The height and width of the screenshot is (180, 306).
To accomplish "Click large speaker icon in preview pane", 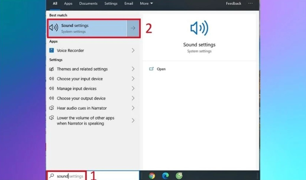I will click(199, 28).
